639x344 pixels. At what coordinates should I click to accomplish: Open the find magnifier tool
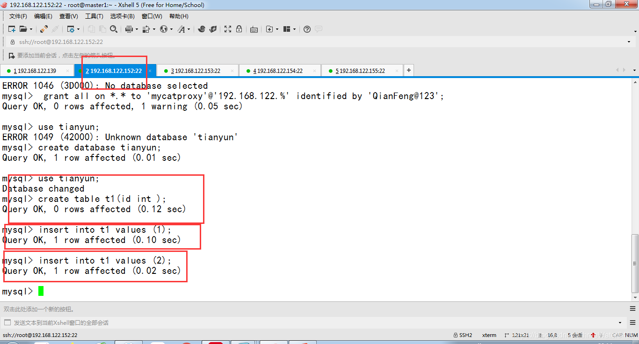tap(114, 29)
